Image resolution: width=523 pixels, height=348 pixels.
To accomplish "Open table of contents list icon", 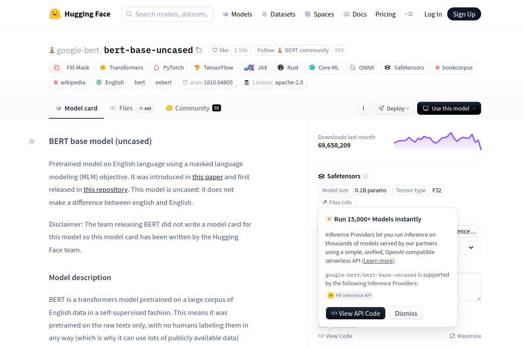I will (32, 141).
